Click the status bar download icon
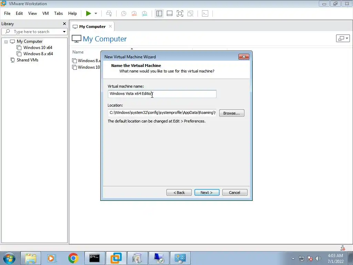The height and width of the screenshot is (265, 353). point(343,248)
